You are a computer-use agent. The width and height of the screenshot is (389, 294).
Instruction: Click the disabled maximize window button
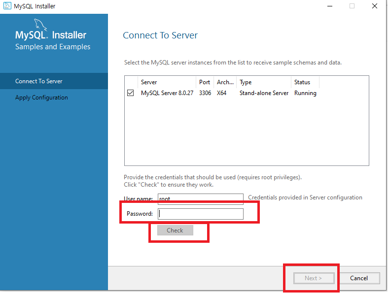352,6
